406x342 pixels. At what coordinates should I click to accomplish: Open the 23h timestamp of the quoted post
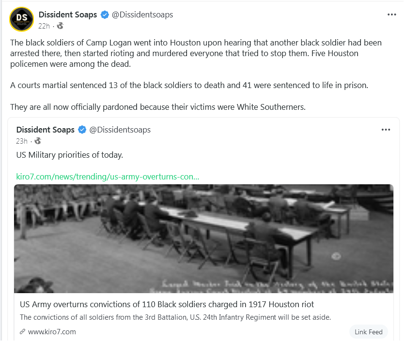[x=21, y=141]
